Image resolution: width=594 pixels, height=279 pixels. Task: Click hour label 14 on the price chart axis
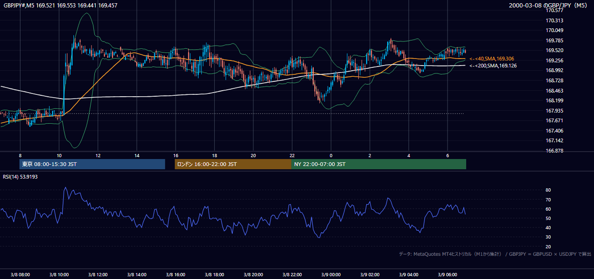137,155
